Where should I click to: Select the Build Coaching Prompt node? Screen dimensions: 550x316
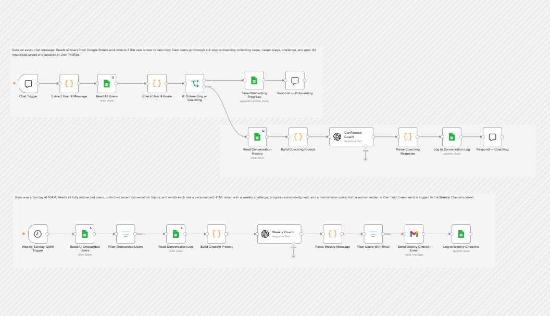click(x=298, y=137)
